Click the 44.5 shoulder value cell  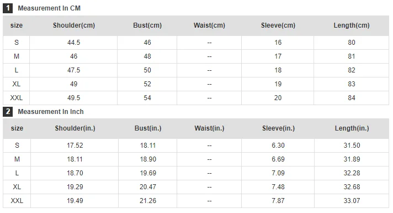tap(73, 43)
